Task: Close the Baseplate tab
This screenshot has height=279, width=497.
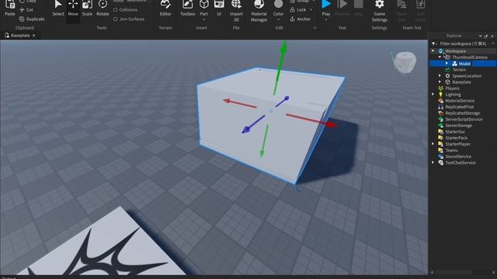Action: coord(34,36)
